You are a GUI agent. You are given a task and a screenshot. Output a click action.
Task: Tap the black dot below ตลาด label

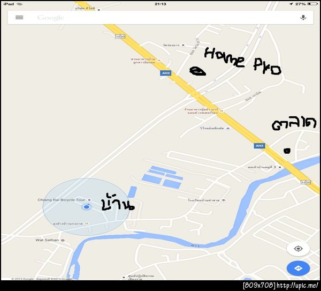[287, 151]
